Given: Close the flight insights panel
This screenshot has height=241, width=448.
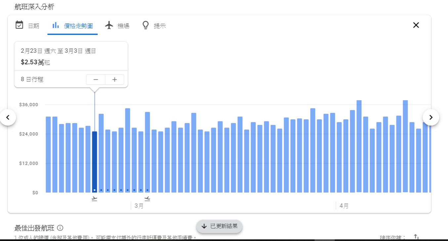Looking at the screenshot, I should tap(416, 25).
